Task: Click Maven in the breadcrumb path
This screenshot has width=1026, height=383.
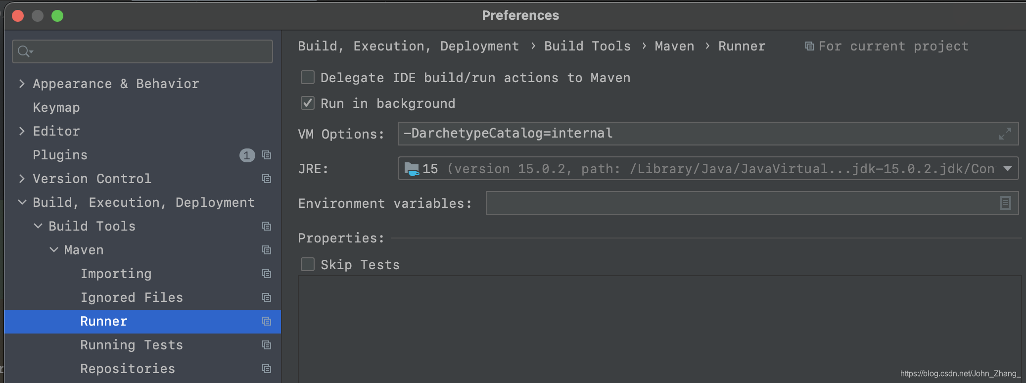Action: point(674,46)
